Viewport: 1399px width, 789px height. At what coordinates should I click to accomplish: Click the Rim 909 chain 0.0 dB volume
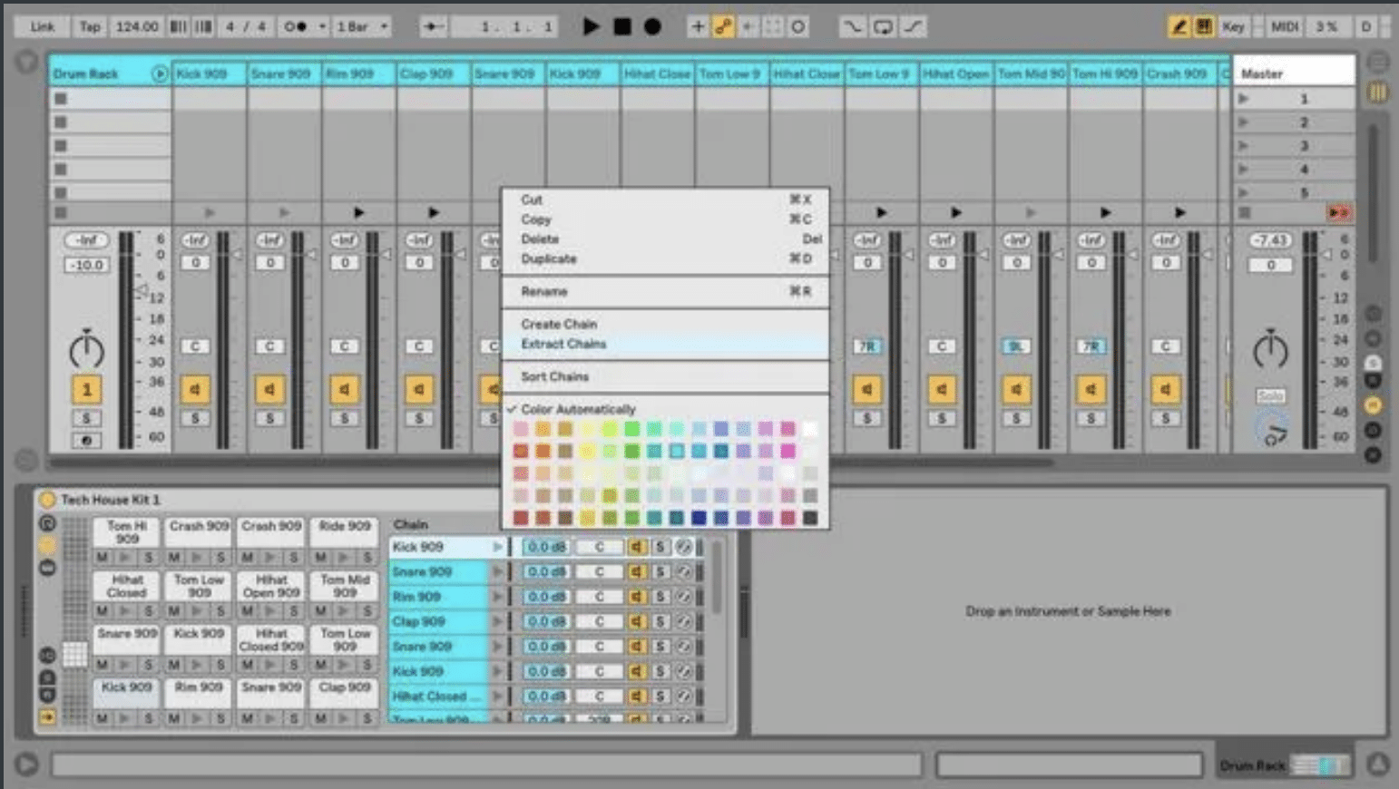point(546,597)
